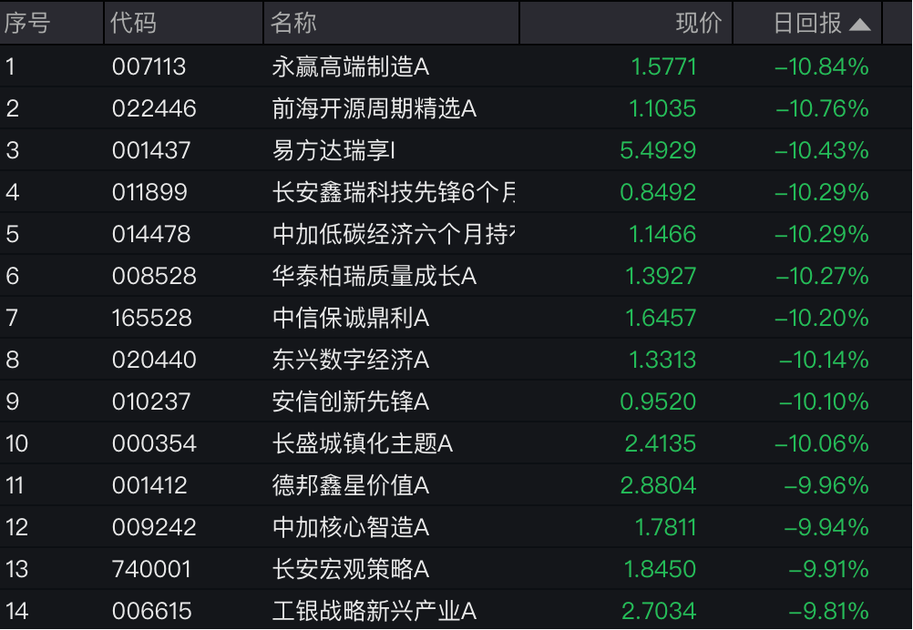Select fund code 009242
913x630 pixels.
(x=154, y=527)
